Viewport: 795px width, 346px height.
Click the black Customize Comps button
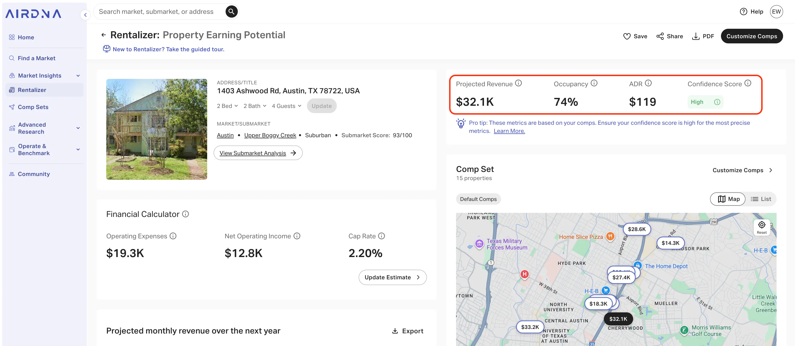752,36
